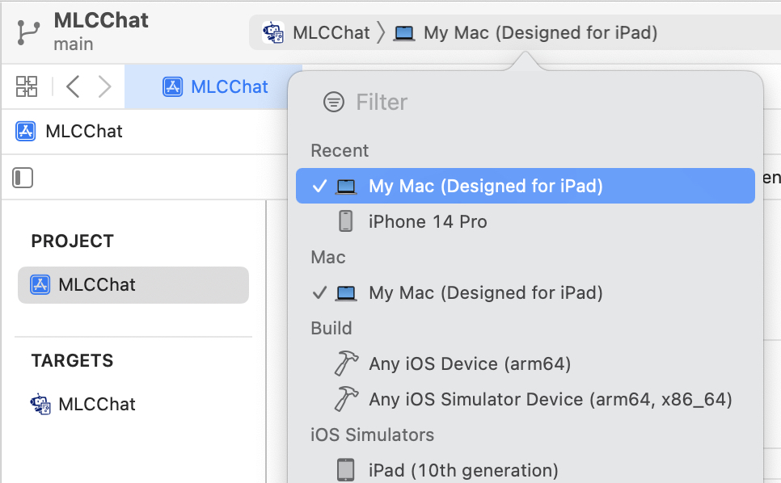Click the Filter field in destination popup
The image size is (781, 483).
[x=382, y=102]
